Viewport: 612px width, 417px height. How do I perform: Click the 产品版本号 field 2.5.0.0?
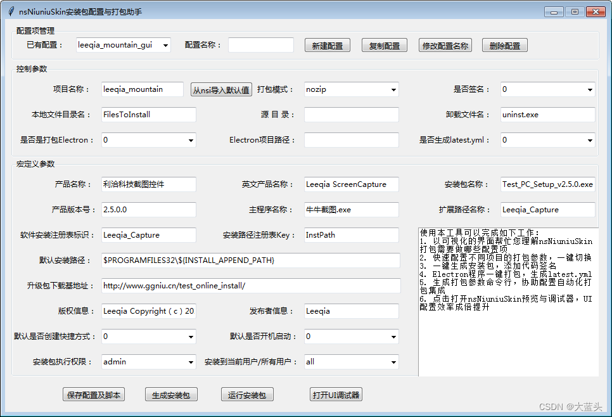[149, 210]
